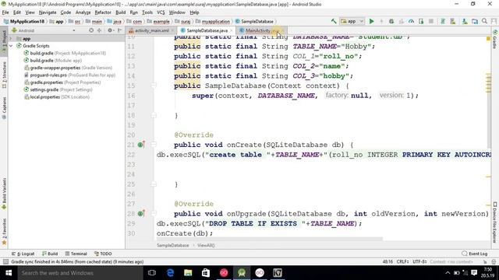Switch to the MainActivity.java tab
The image size is (499, 280).
point(262,30)
